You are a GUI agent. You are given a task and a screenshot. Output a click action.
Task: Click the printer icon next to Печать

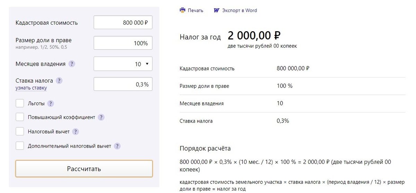pos(183,10)
